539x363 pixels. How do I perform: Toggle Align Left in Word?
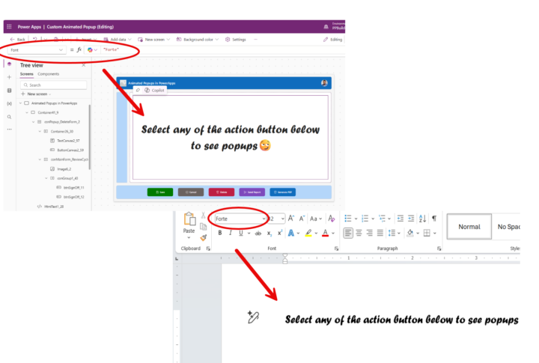coord(348,233)
